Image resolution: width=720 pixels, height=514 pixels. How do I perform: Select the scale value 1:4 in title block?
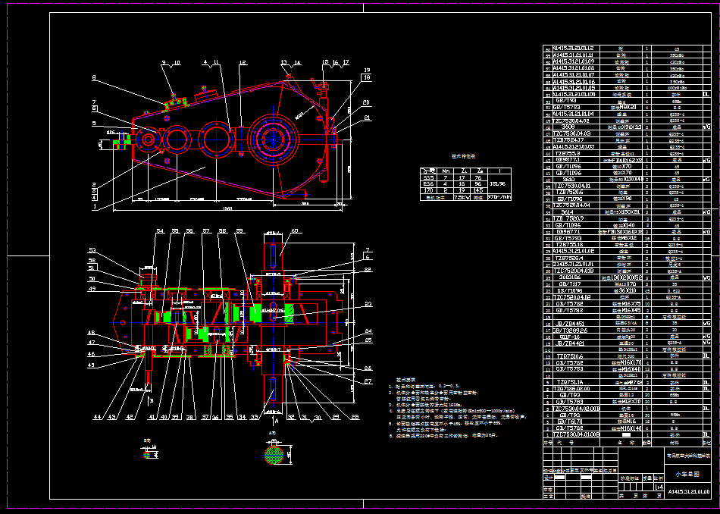[659, 487]
